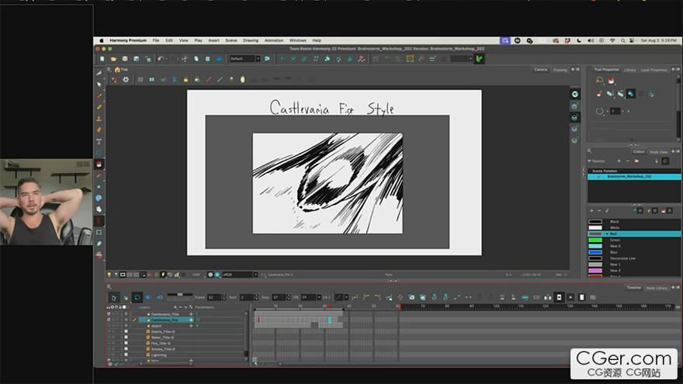Screen dimensions: 683x384
Task: Click the remove colour minus icon above swatches
Action: point(599,211)
